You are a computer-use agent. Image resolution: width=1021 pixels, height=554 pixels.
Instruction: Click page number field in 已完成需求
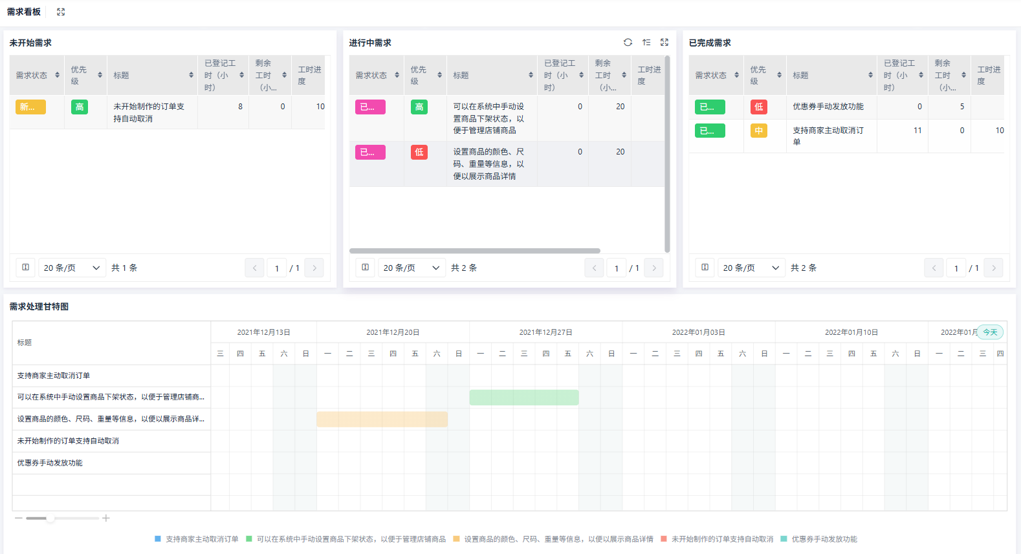956,268
